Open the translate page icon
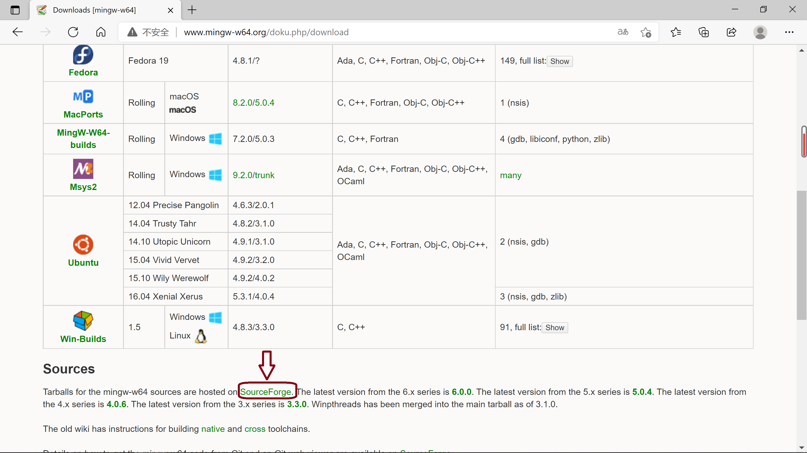The image size is (807, 453). tap(622, 32)
